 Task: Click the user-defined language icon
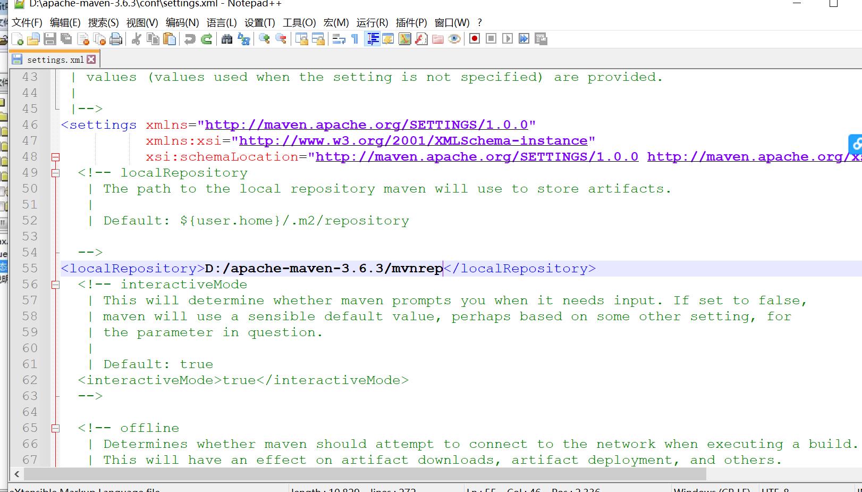[388, 39]
